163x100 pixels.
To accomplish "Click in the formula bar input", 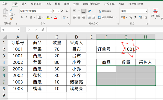I will pyautogui.click(x=105, y=30).
